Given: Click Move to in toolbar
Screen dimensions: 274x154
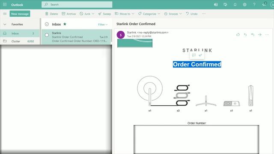Looking at the screenshot, I should pyautogui.click(x=122, y=14).
